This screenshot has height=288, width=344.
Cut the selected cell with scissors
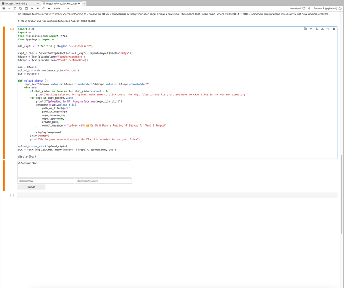(x=15, y=9)
